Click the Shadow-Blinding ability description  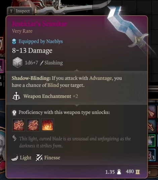[67, 82]
